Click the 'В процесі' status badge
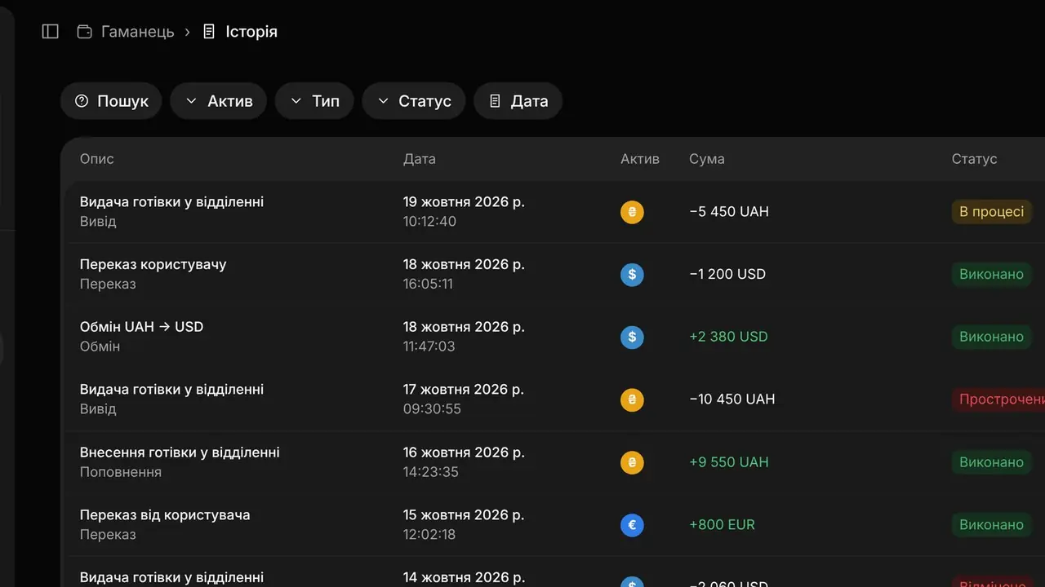This screenshot has height=587, width=1045. tap(992, 212)
